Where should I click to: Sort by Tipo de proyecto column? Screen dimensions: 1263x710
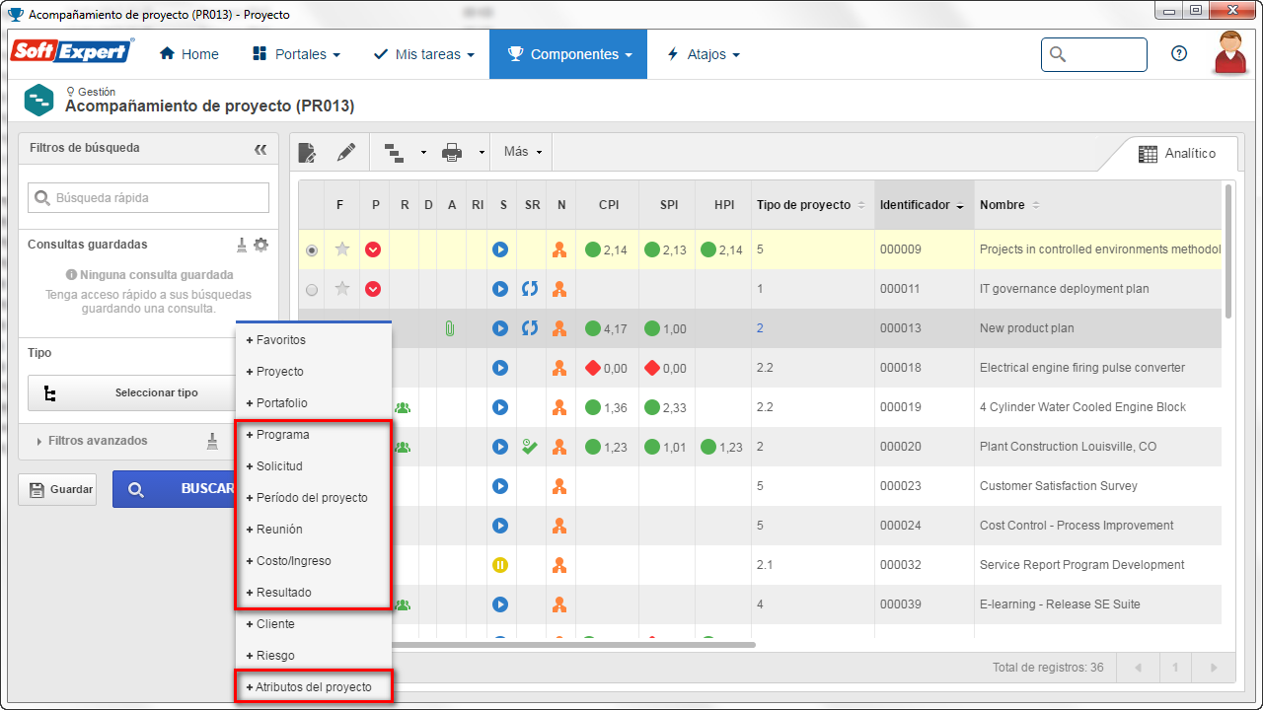point(810,205)
